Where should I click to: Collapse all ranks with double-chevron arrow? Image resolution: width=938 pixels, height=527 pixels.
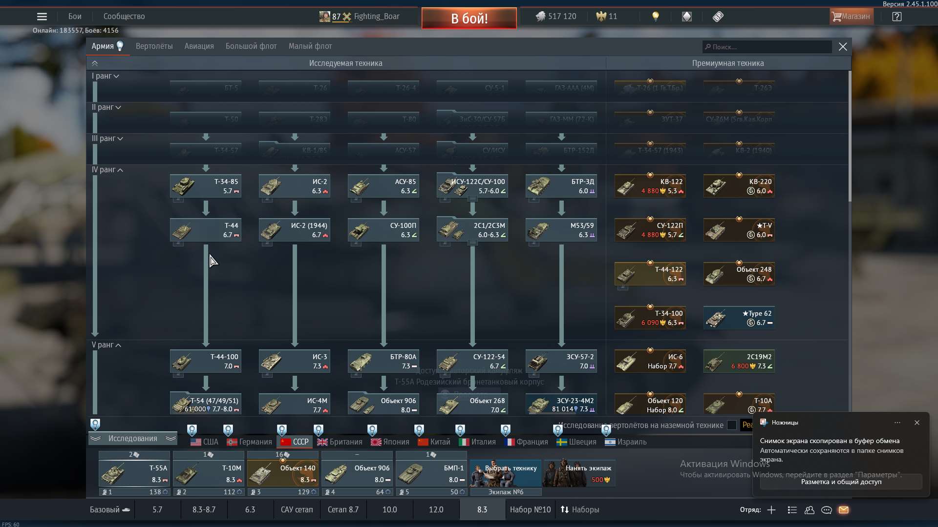pyautogui.click(x=95, y=63)
